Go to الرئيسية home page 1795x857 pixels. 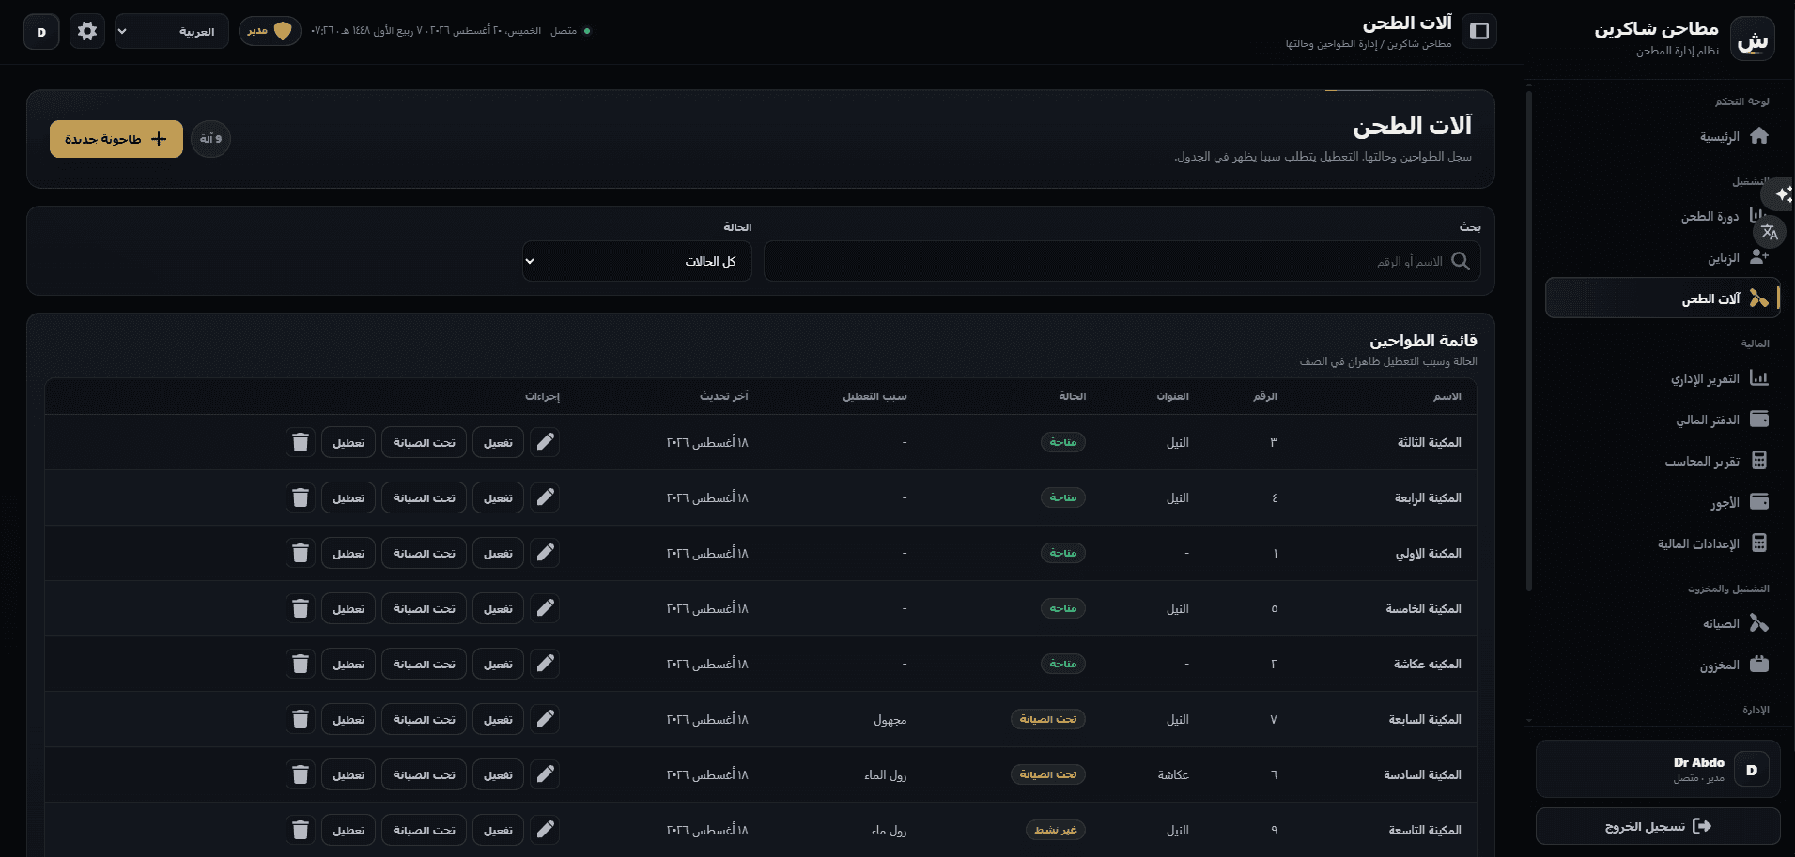point(1663,136)
